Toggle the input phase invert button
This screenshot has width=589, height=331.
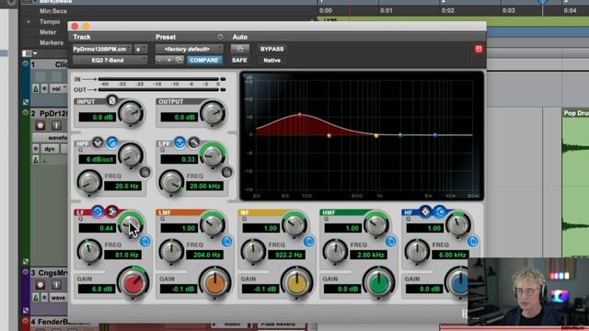[111, 100]
